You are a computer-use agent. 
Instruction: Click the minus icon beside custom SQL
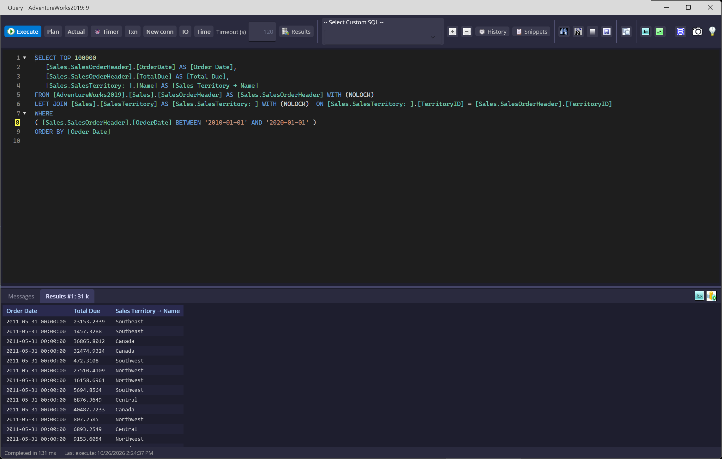point(467,32)
